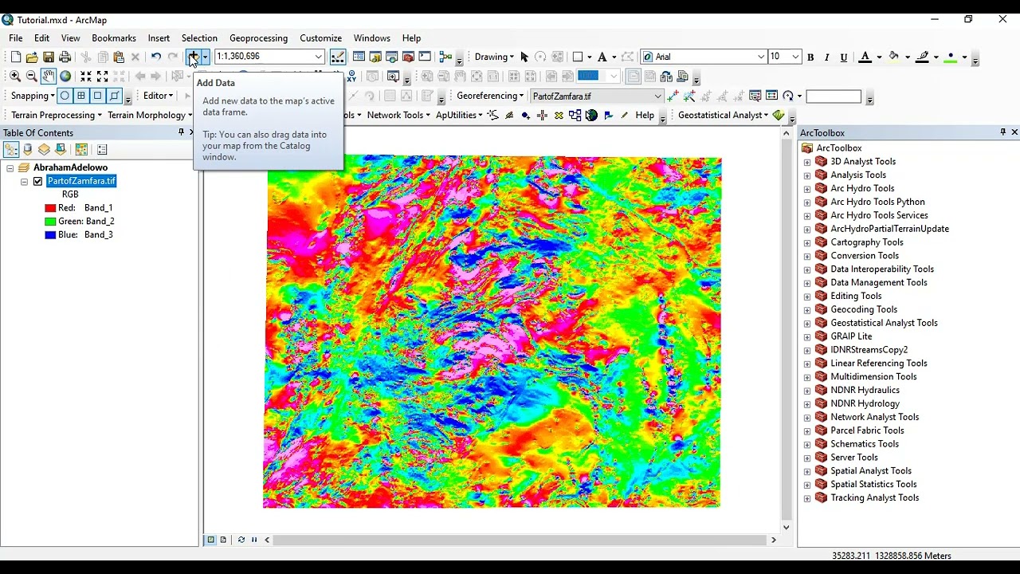The height and width of the screenshot is (574, 1020).
Task: Open the font size 10 dropdown
Action: [x=794, y=57]
